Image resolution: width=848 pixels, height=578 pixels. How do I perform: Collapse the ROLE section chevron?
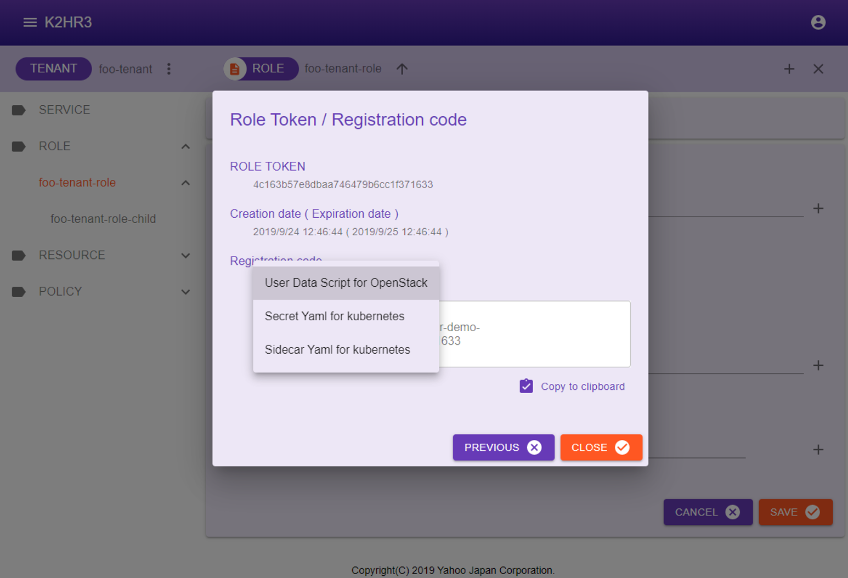(x=185, y=146)
